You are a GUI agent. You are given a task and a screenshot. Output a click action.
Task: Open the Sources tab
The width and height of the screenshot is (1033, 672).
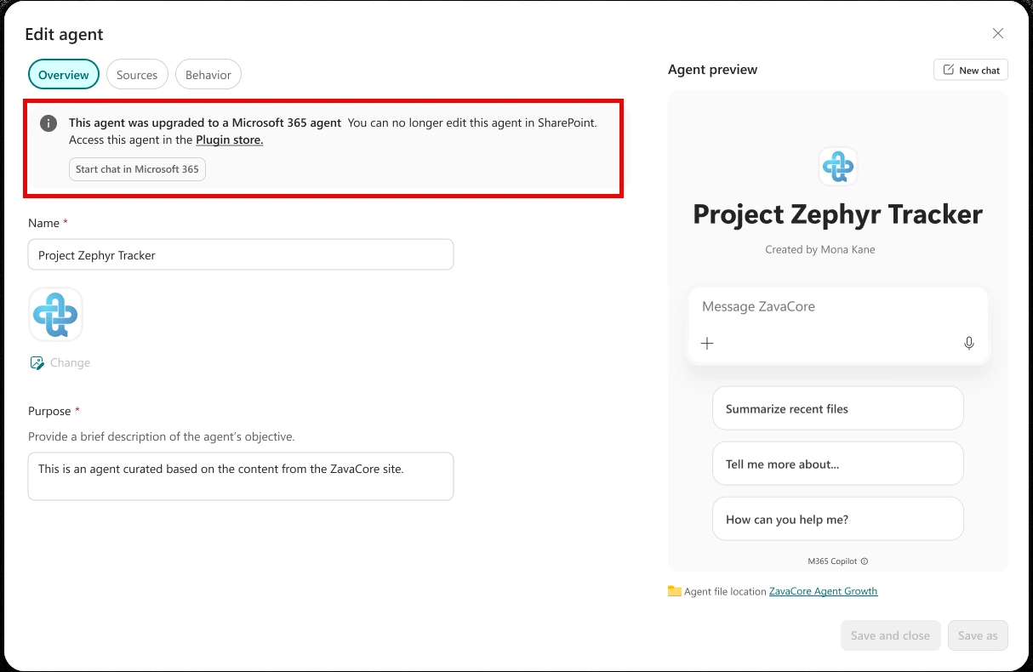point(137,75)
